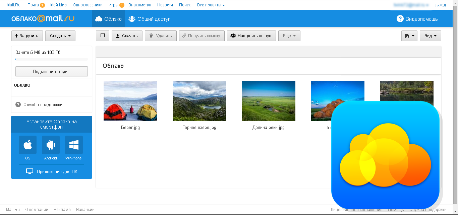Click the WinPhone Windows logo icon
This screenshot has height=215, width=458.
[74, 145]
